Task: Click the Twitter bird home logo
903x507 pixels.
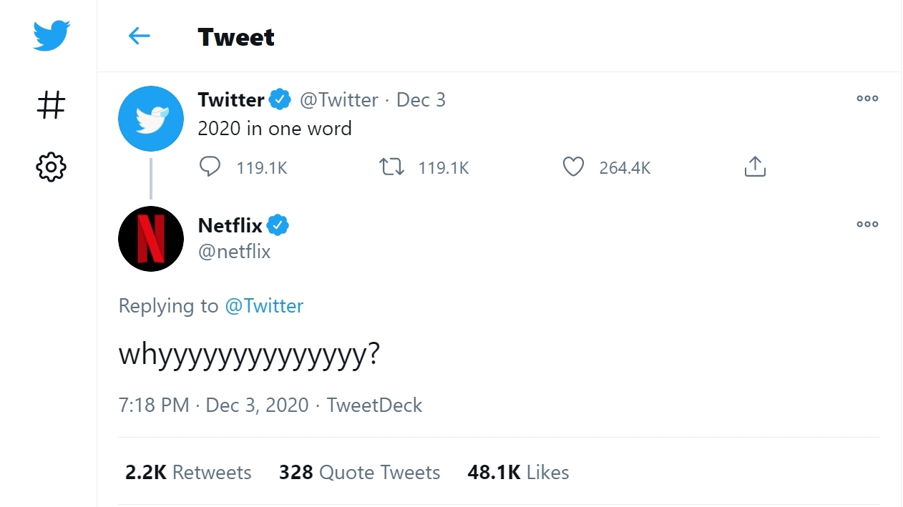Action: click(51, 36)
